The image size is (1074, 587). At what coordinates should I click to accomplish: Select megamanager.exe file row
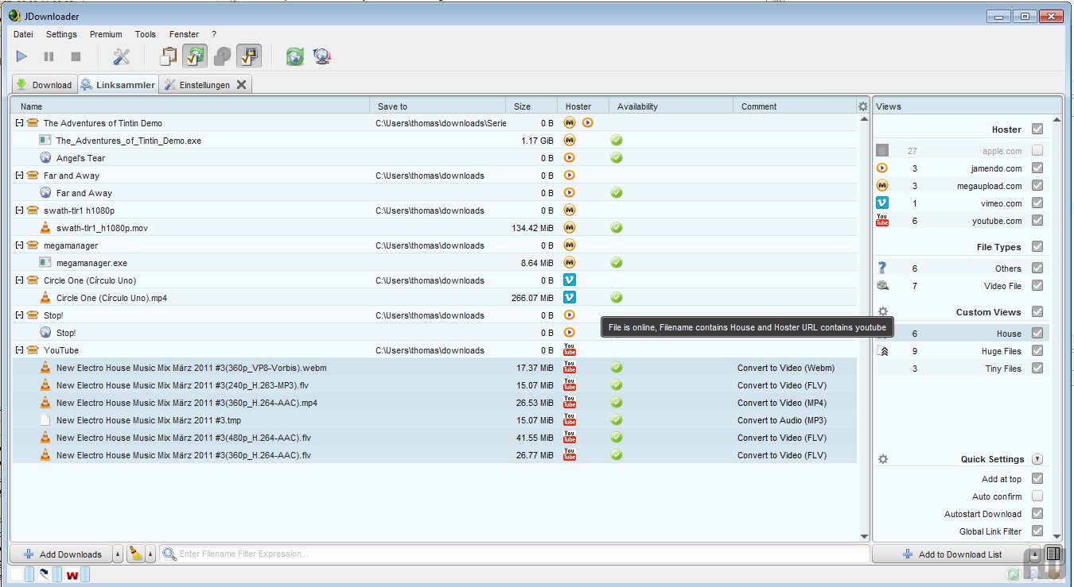(434, 263)
